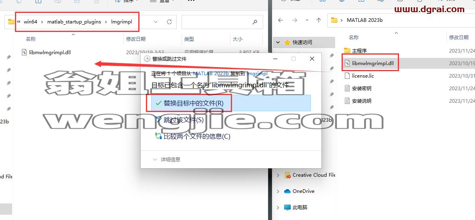Expand breadcrumb chevron before MATLAB 2023b
This screenshot has height=220, width=475.
click(x=342, y=20)
